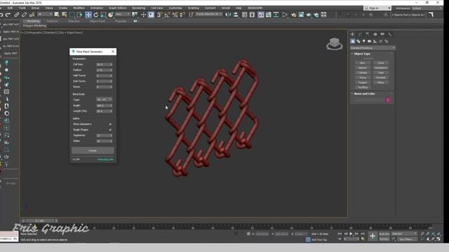This screenshot has height=252, width=449.
Task: Open the Bend Ends Type dropdown
Action: [105, 99]
